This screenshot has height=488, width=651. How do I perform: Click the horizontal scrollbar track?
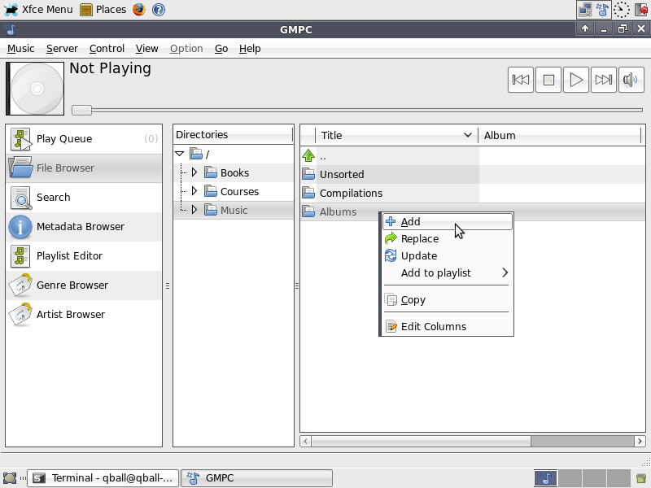(x=582, y=441)
